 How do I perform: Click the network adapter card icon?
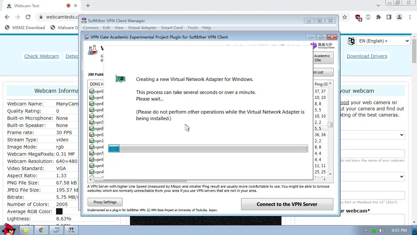[x=120, y=79]
